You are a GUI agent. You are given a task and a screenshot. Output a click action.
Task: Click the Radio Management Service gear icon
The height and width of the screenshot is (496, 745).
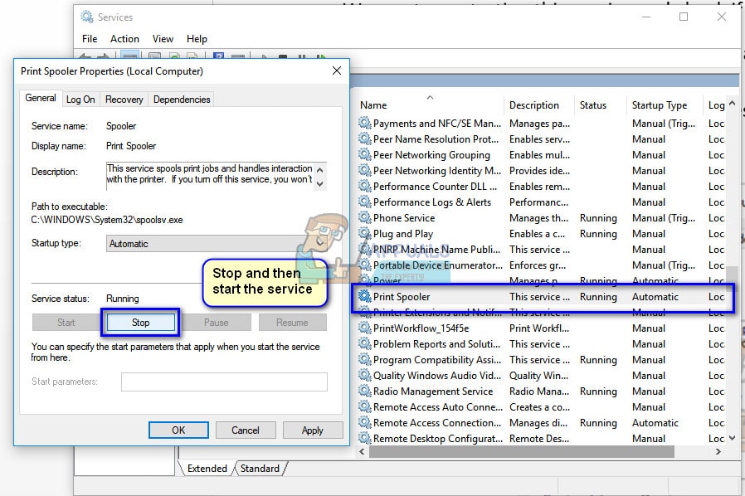364,391
